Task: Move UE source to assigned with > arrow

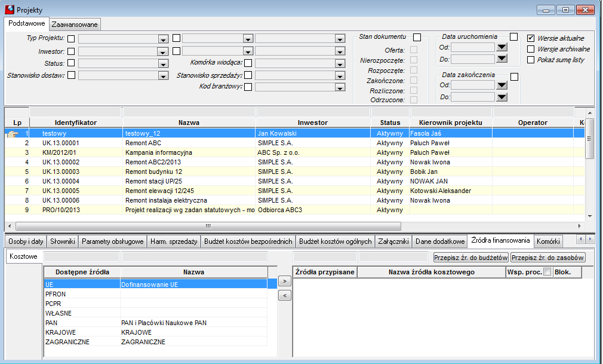Action: tap(285, 281)
